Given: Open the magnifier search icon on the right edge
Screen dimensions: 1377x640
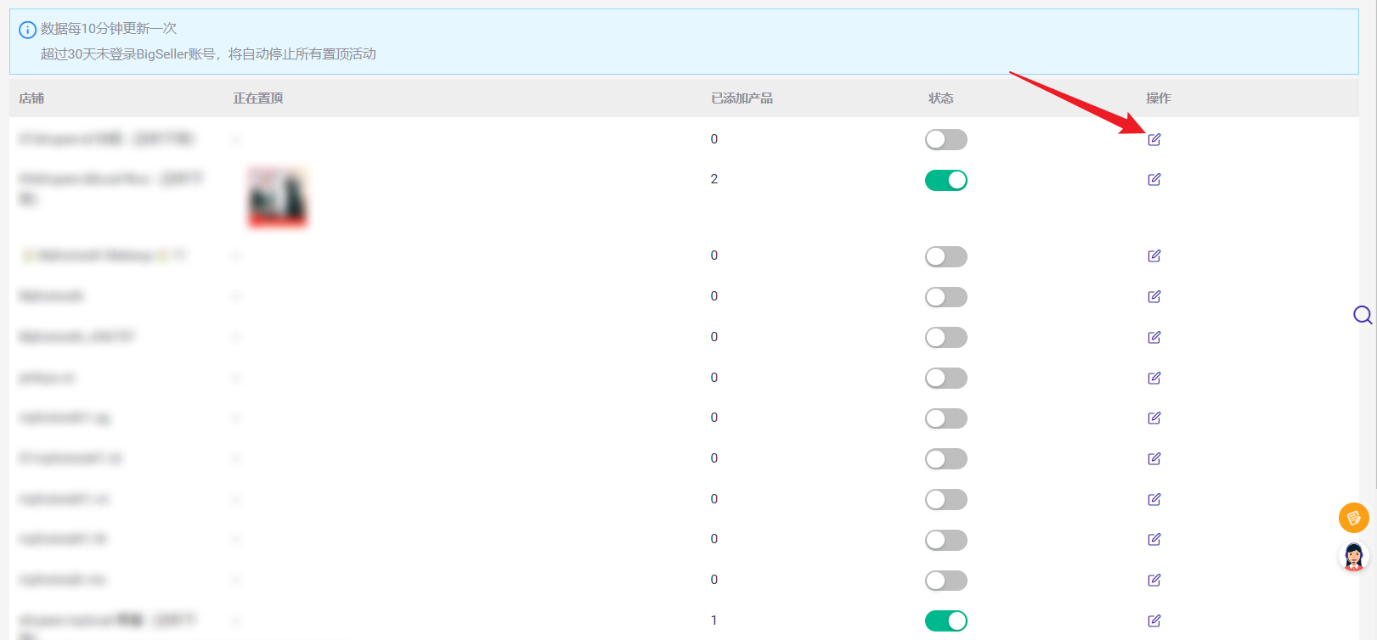Looking at the screenshot, I should [1363, 315].
